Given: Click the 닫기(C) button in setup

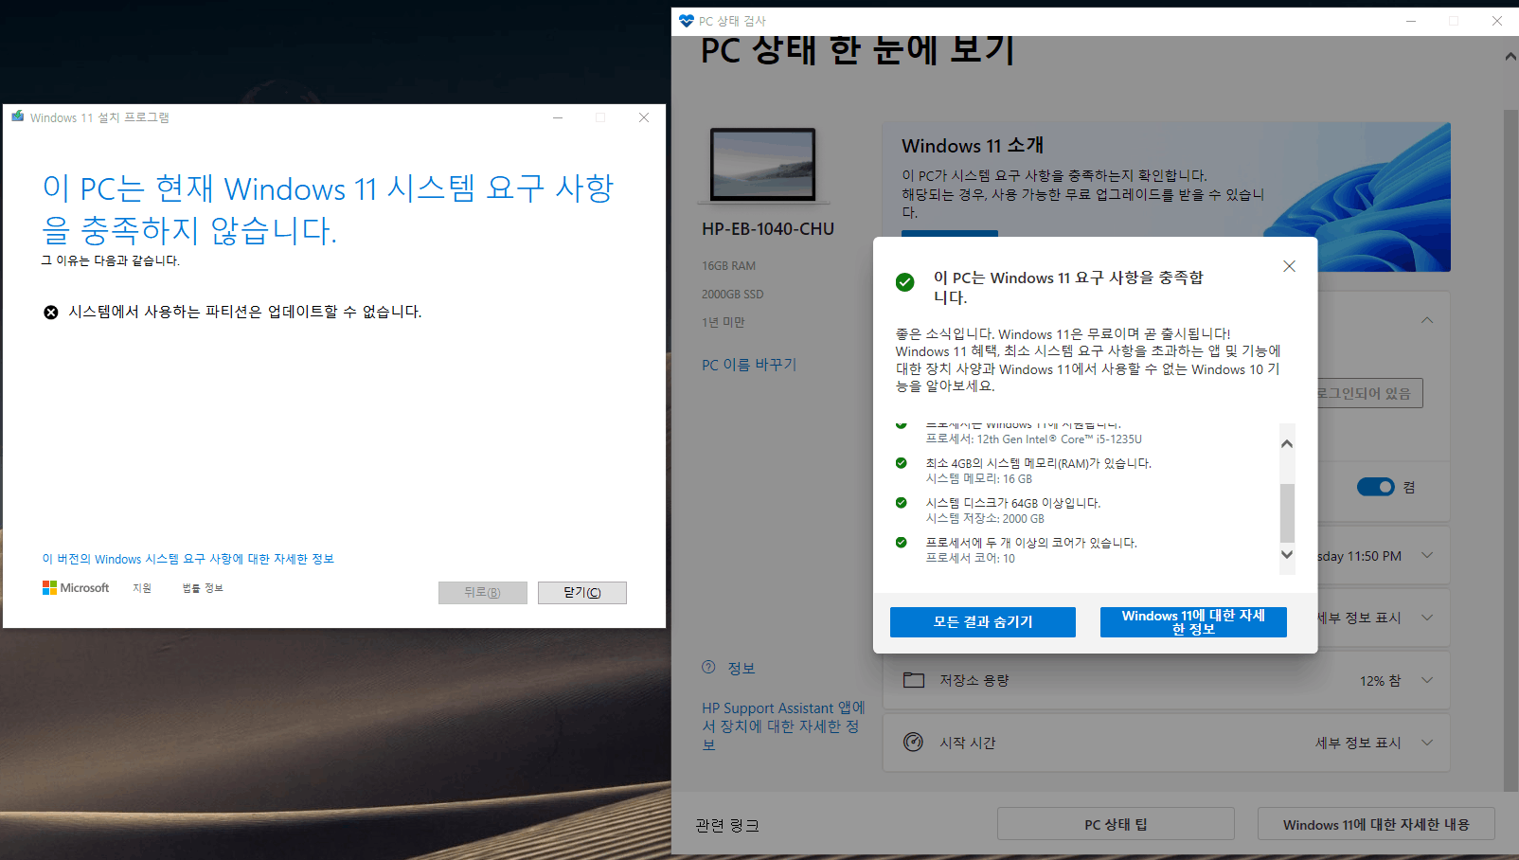Looking at the screenshot, I should pyautogui.click(x=582, y=593).
